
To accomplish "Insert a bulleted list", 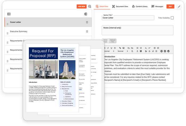I will [x=141, y=48].
